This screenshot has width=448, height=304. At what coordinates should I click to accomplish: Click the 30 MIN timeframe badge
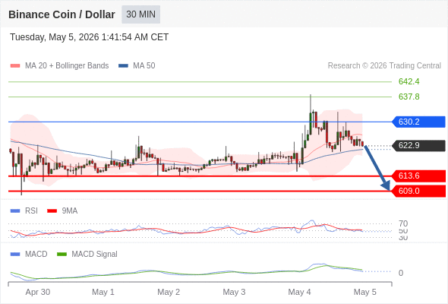pos(141,14)
